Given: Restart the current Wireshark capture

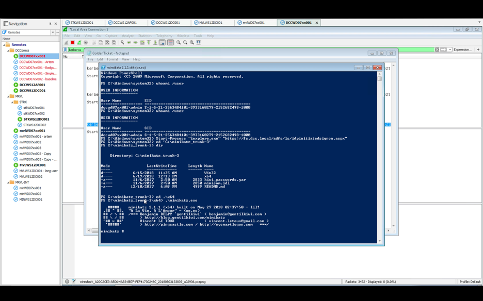Looking at the screenshot, I should (x=79, y=42).
